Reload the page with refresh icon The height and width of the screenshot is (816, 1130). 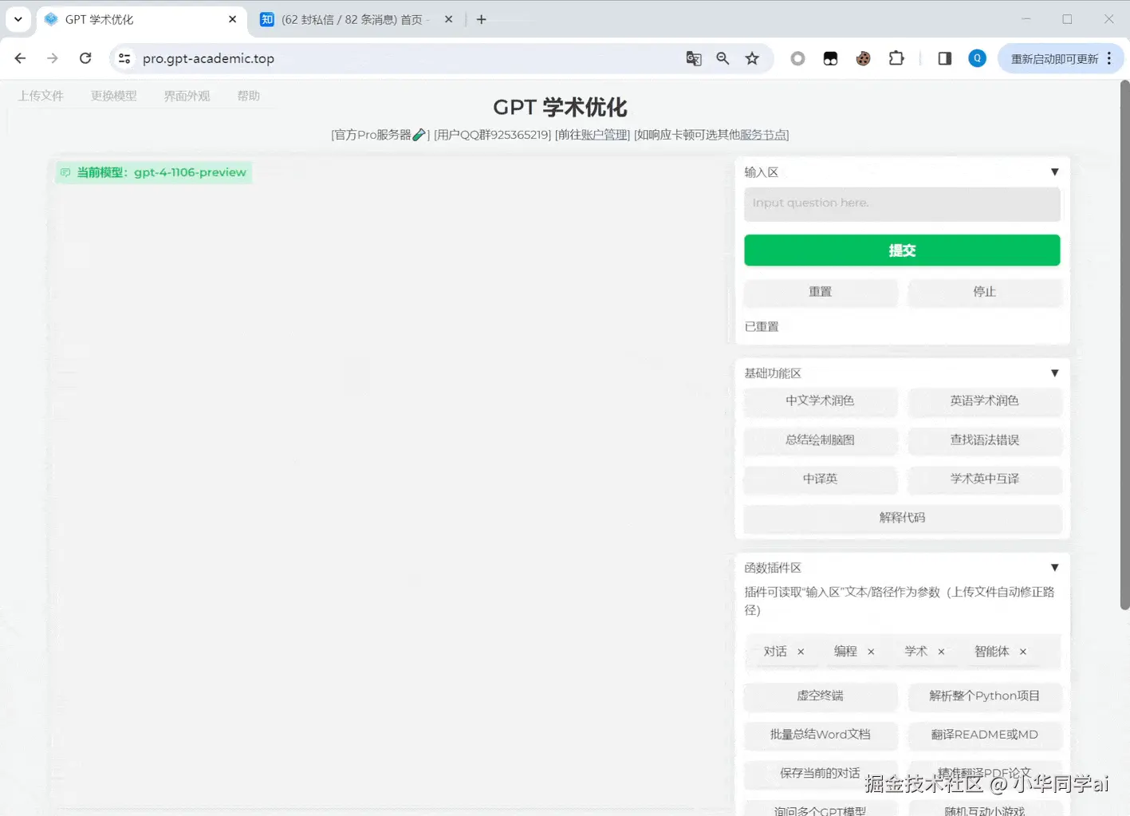(85, 58)
